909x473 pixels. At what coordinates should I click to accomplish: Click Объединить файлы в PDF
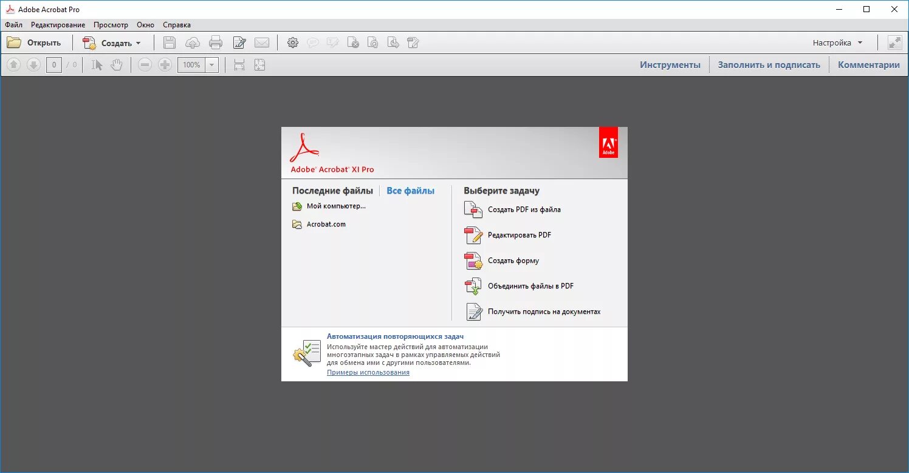[x=531, y=286]
